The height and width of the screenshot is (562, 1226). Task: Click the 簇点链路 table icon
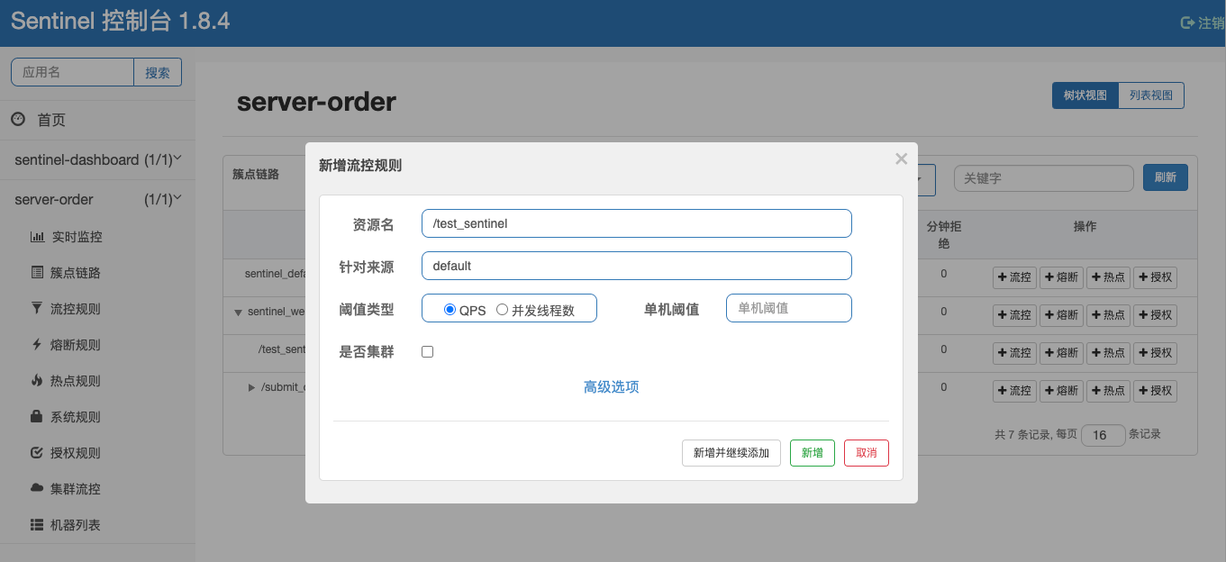[x=37, y=273]
